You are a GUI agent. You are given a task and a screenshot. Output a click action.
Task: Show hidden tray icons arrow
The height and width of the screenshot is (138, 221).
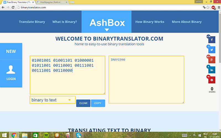(x=190, y=136)
